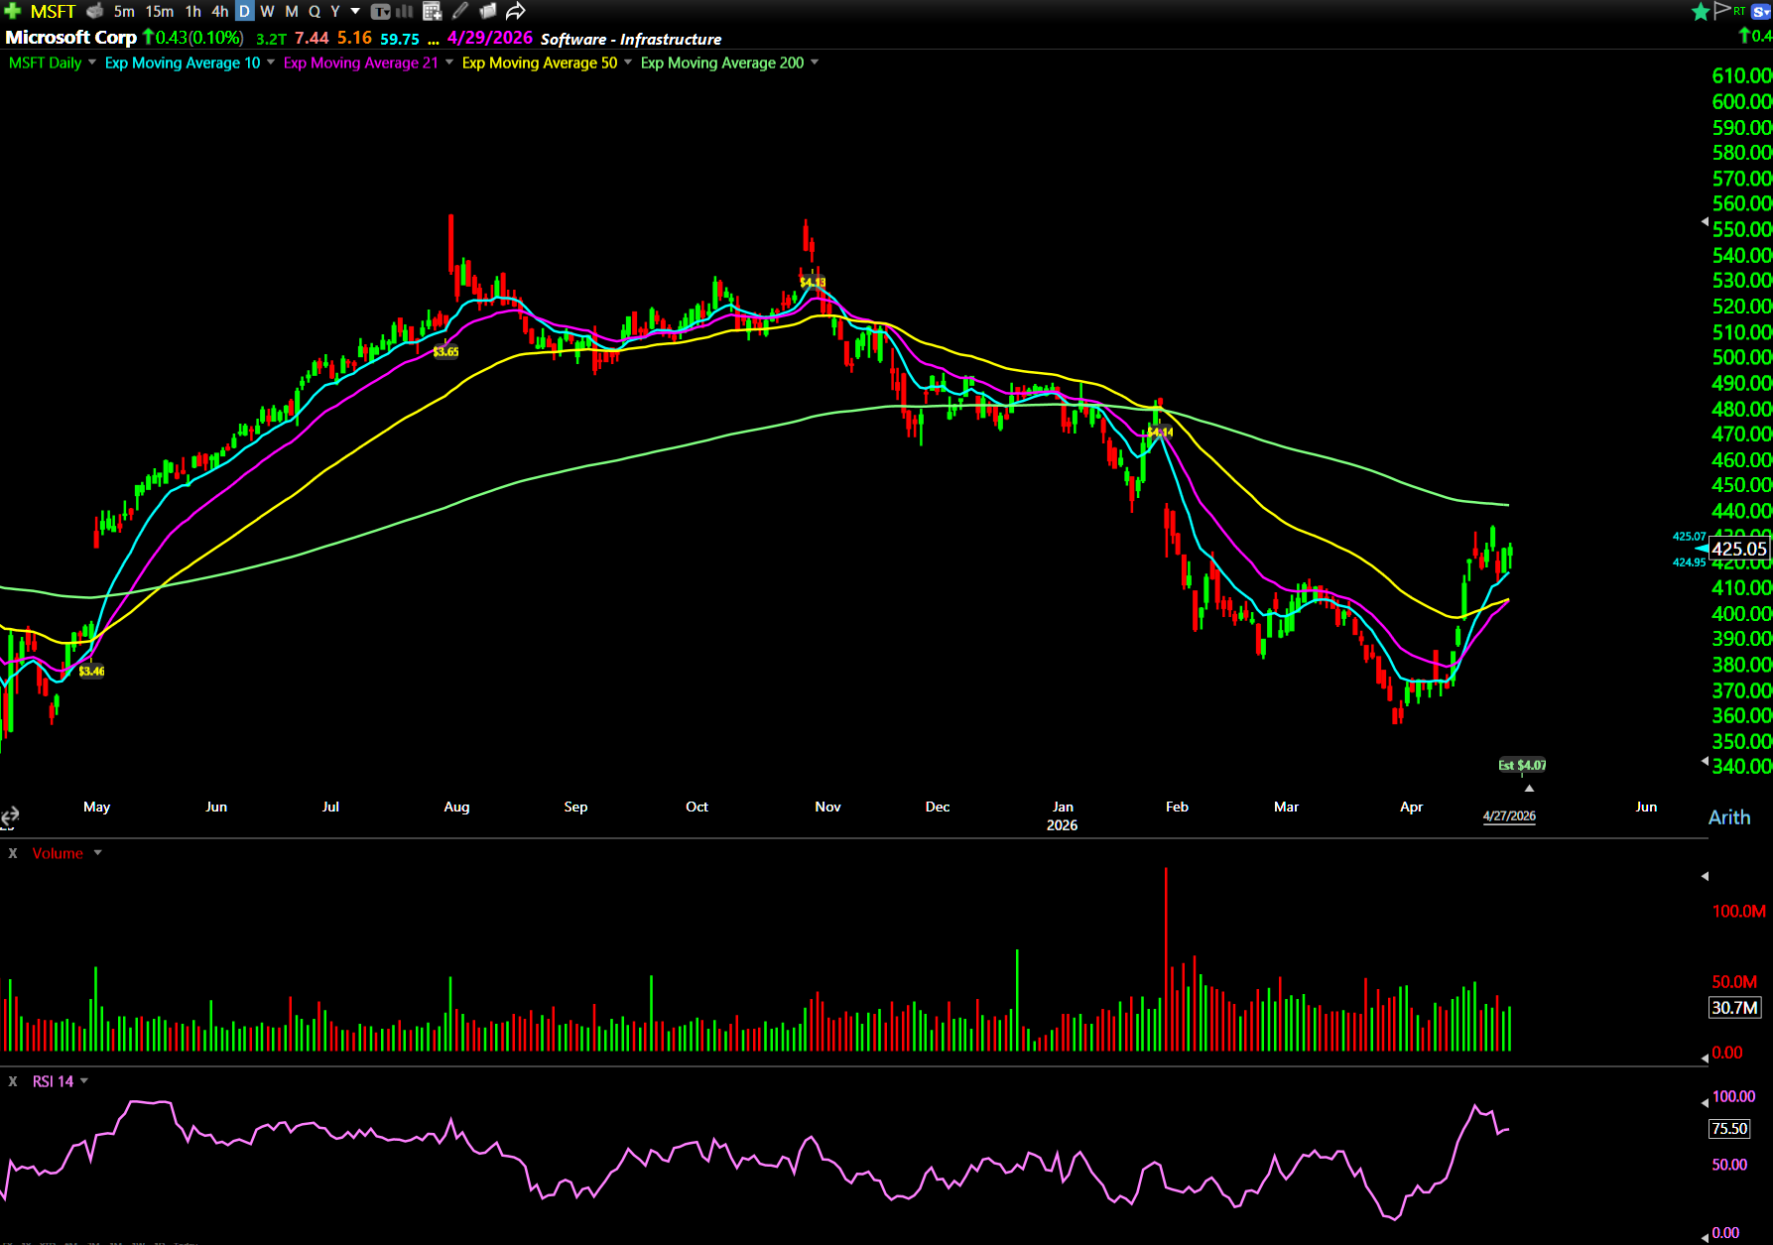Select the 15m timeframe
Screen dimensions: 1773x1245
(159, 11)
